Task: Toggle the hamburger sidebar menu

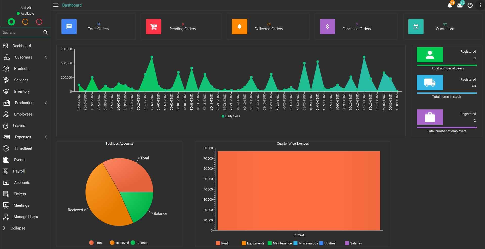Action: (x=56, y=5)
